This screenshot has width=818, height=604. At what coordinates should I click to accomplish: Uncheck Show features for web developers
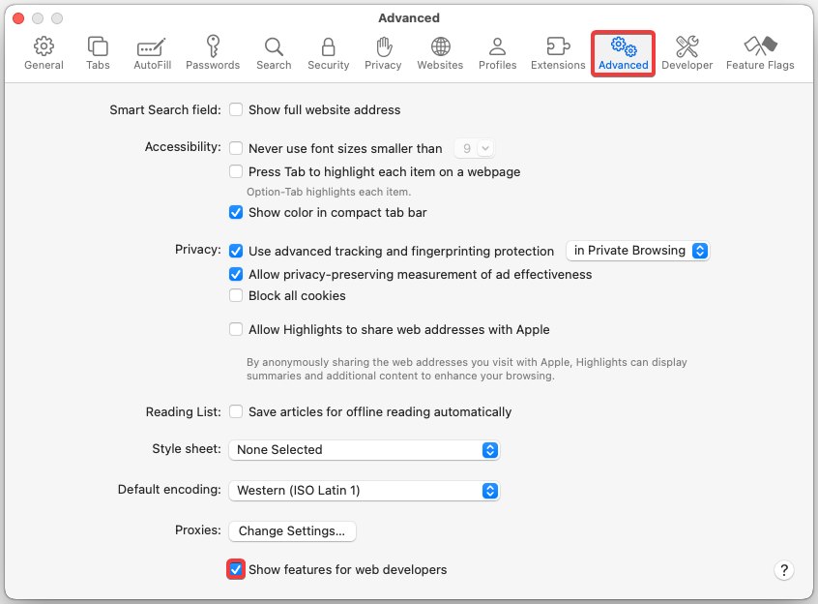pos(236,570)
